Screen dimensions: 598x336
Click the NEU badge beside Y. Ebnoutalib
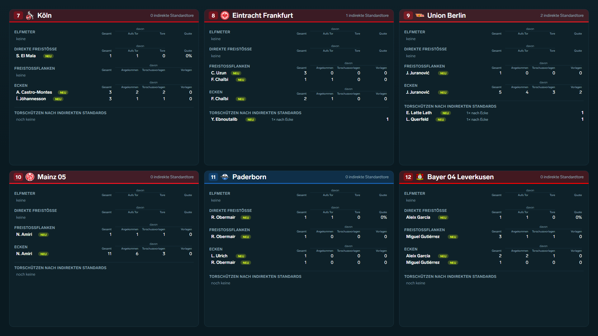click(x=251, y=120)
